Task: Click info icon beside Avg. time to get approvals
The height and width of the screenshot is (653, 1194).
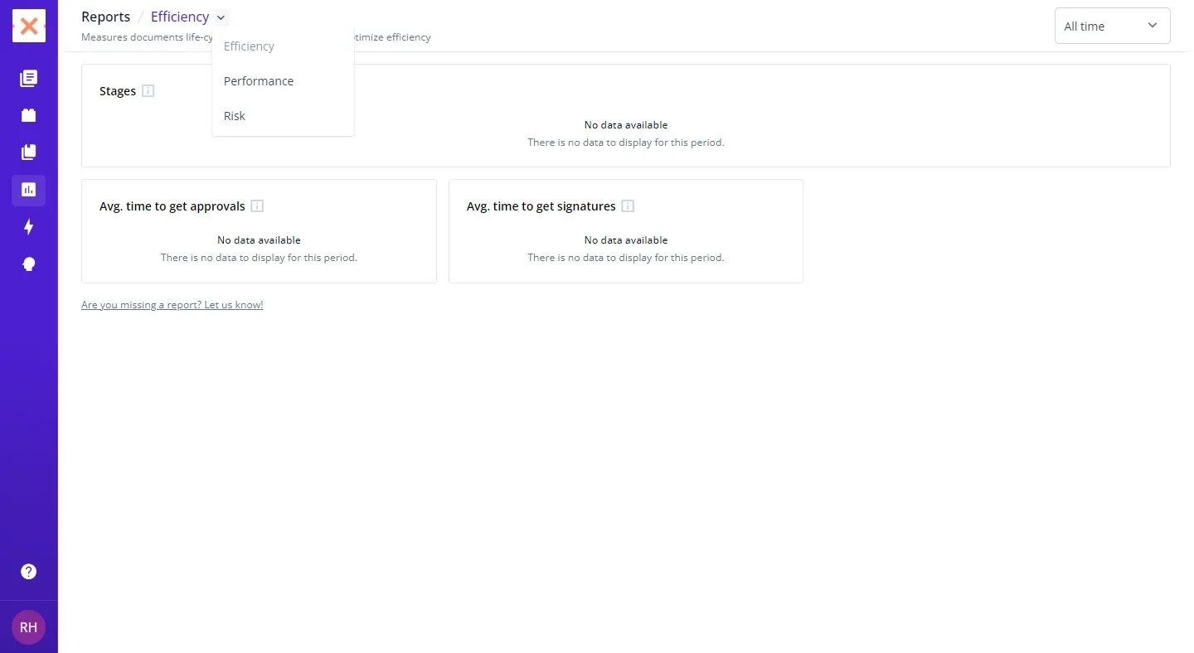Action: tap(257, 206)
